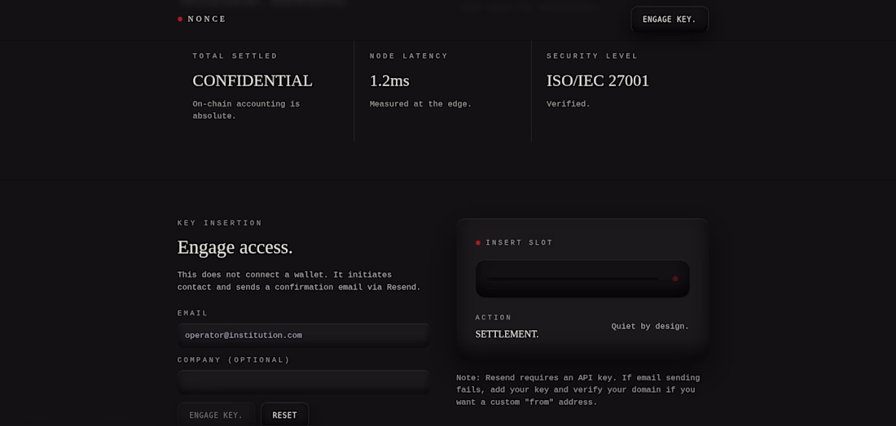Click the ACTION label in slot card
This screenshot has height=426, width=896.
[x=494, y=318]
